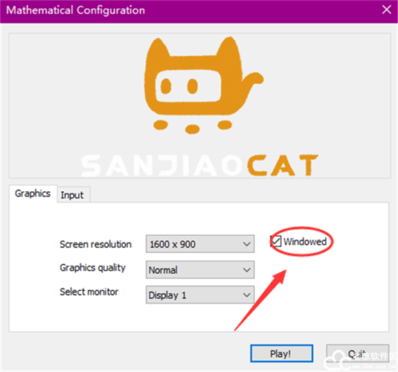Viewport: 398px width, 372px height.
Task: Start the game with Play! button
Action: pos(282,353)
